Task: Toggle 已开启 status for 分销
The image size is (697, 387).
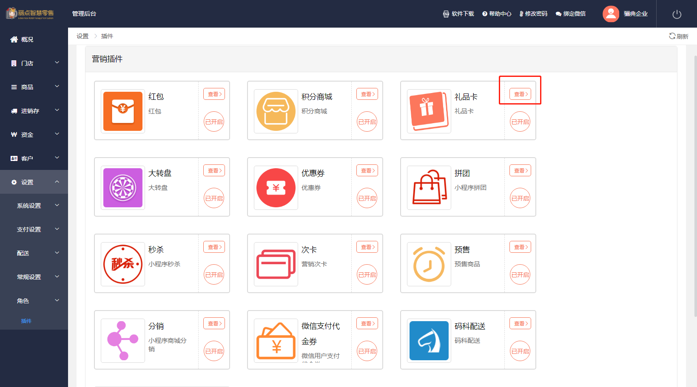Action: pos(214,351)
